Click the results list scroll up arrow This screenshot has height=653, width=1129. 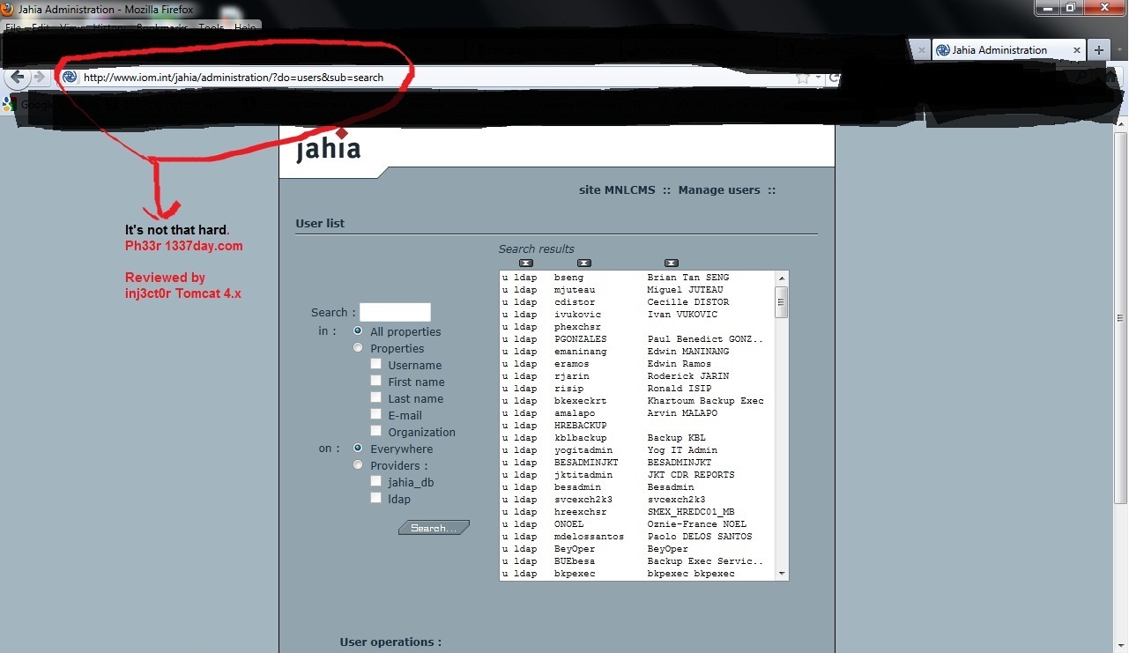[781, 278]
